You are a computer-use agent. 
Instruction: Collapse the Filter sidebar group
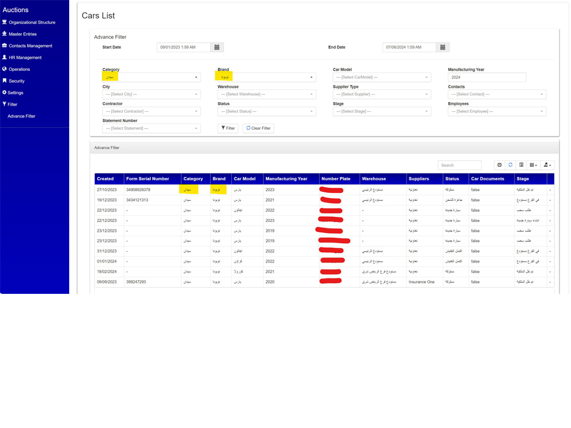[13, 104]
